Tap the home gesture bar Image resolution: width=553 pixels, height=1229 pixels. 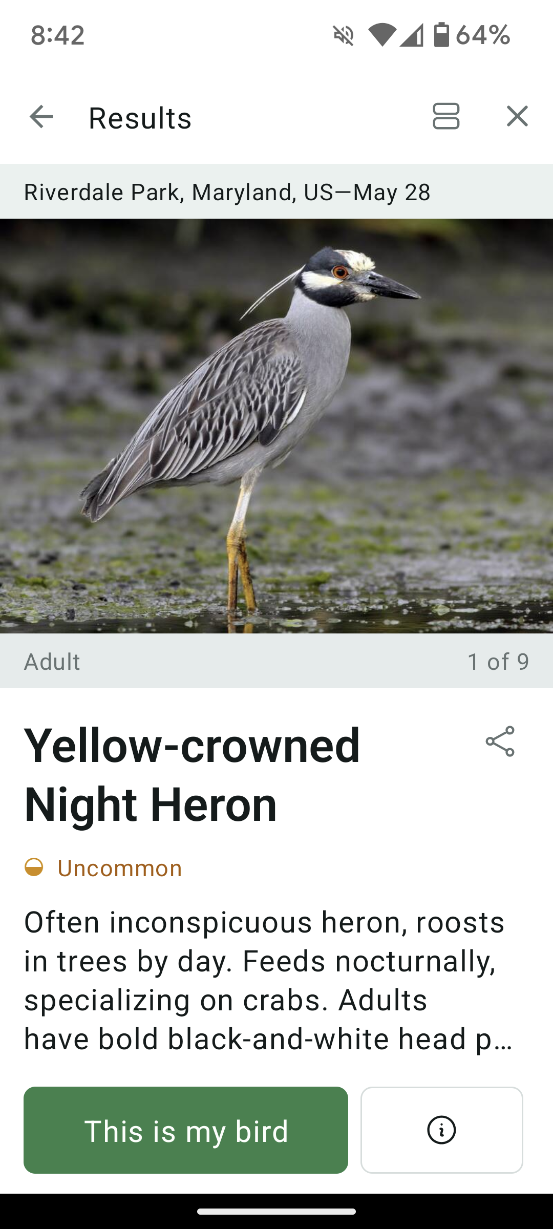[276, 1212]
